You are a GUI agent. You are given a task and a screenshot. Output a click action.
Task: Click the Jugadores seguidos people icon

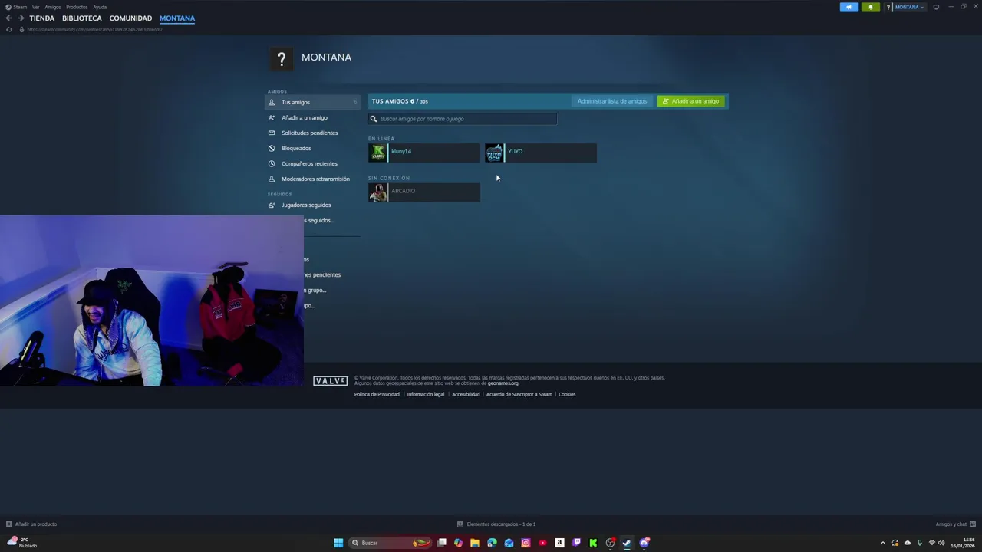(272, 205)
